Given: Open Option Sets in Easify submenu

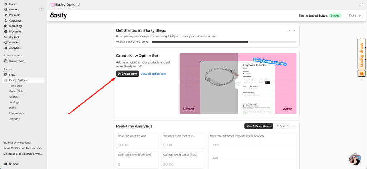Looking at the screenshot, I should (x=16, y=91).
